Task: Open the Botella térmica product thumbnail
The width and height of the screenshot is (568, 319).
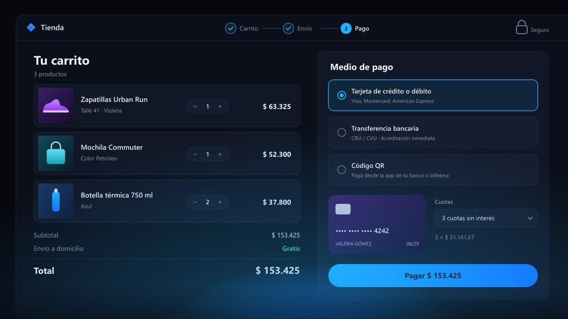Action: pyautogui.click(x=56, y=201)
